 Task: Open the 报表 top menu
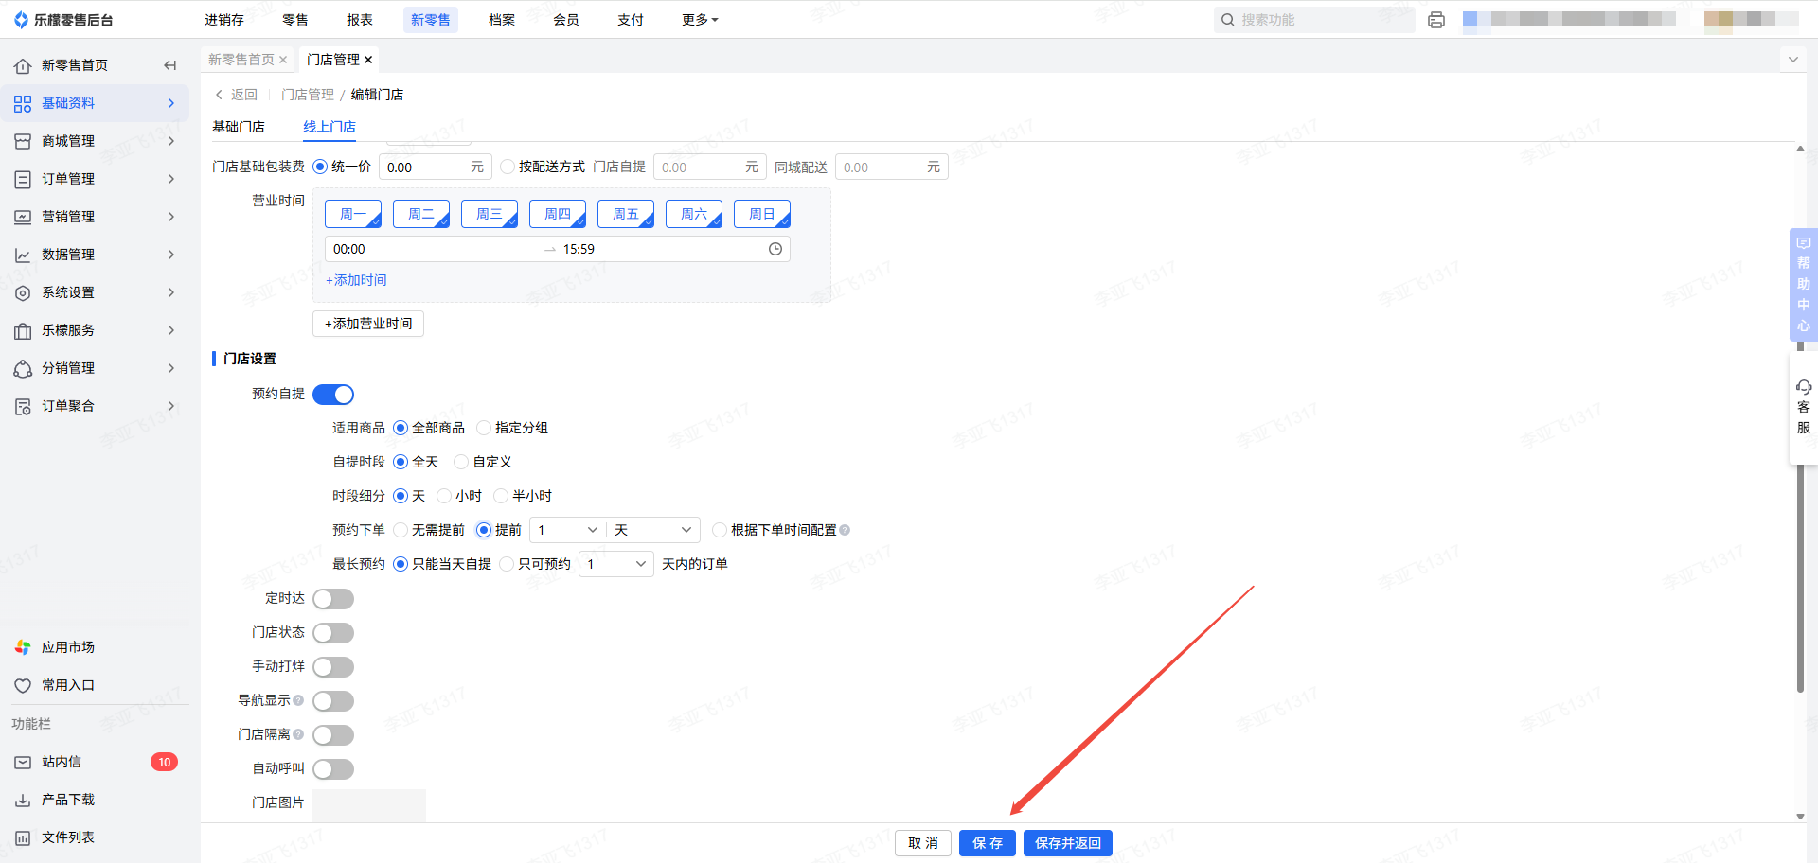(360, 20)
